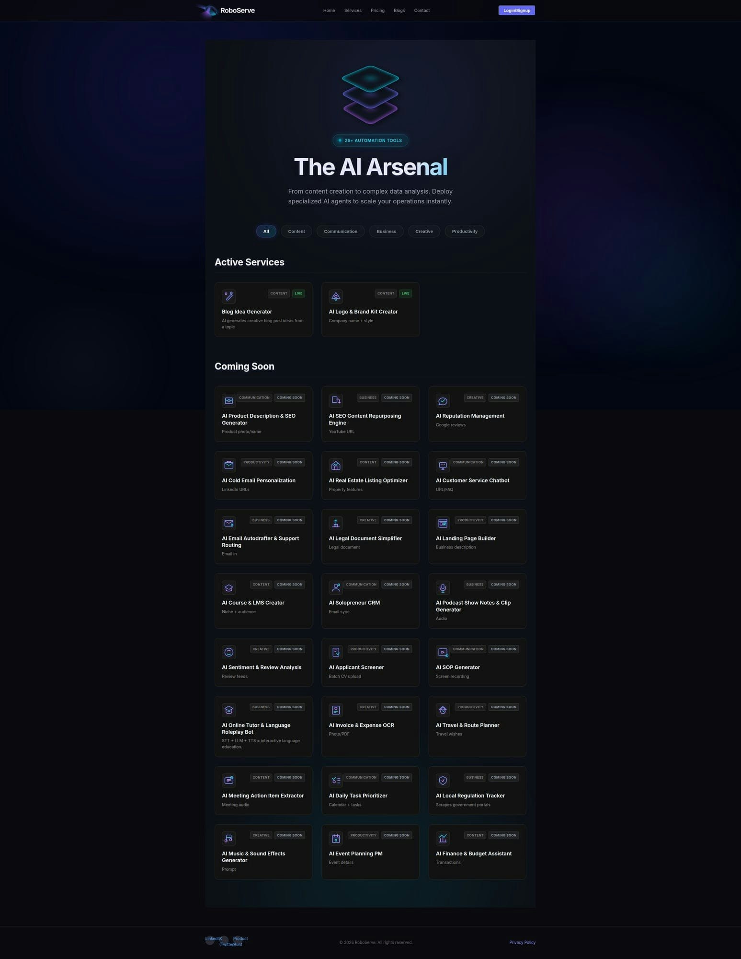Click the AI Logo & Brand Kit Creator icon
The width and height of the screenshot is (741, 959).
(x=336, y=296)
